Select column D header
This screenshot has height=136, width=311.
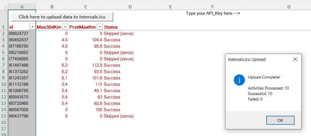130,6
